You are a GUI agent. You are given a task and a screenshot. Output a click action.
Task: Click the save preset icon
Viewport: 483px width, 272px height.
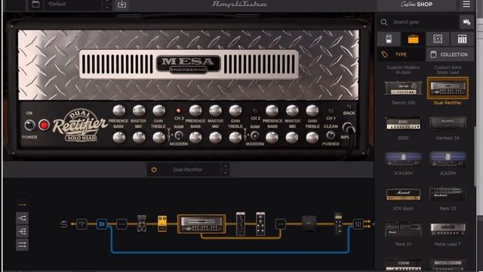(122, 5)
